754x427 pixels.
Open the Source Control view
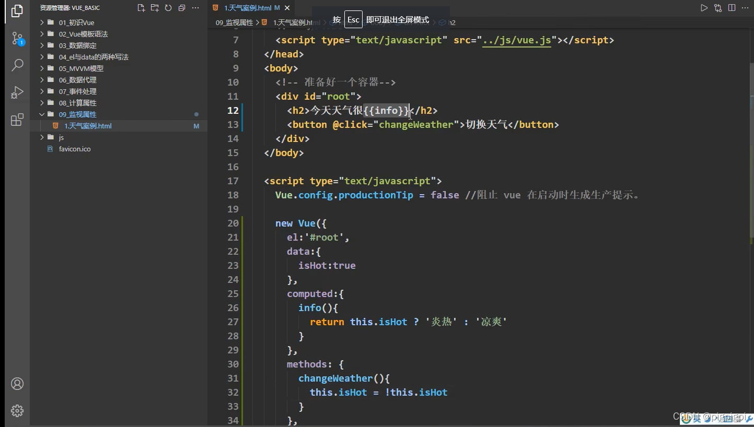tap(17, 38)
